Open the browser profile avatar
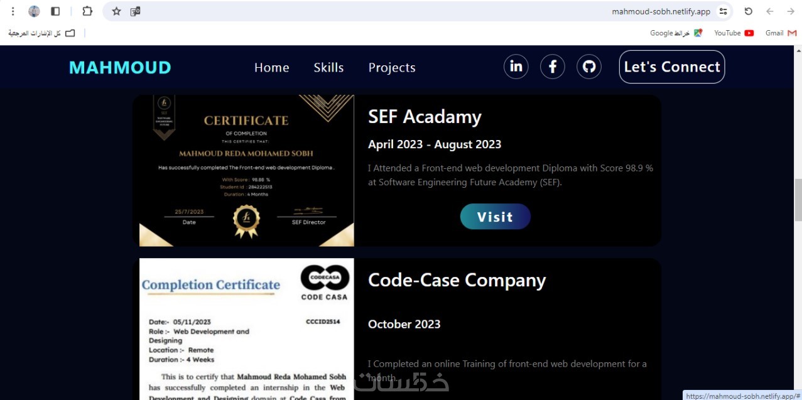This screenshot has width=802, height=400. click(x=35, y=11)
